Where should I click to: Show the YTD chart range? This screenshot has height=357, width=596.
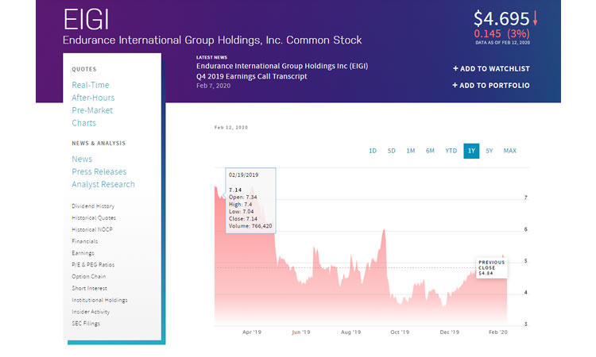click(x=451, y=151)
